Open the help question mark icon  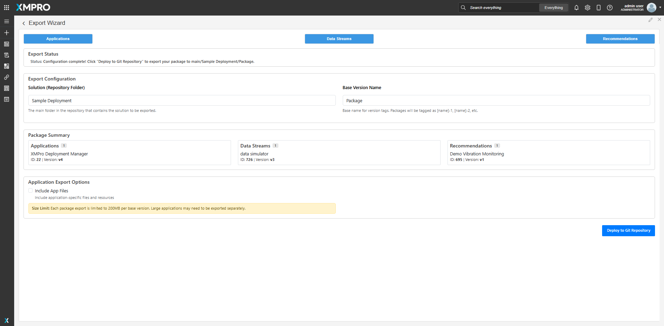610,8
